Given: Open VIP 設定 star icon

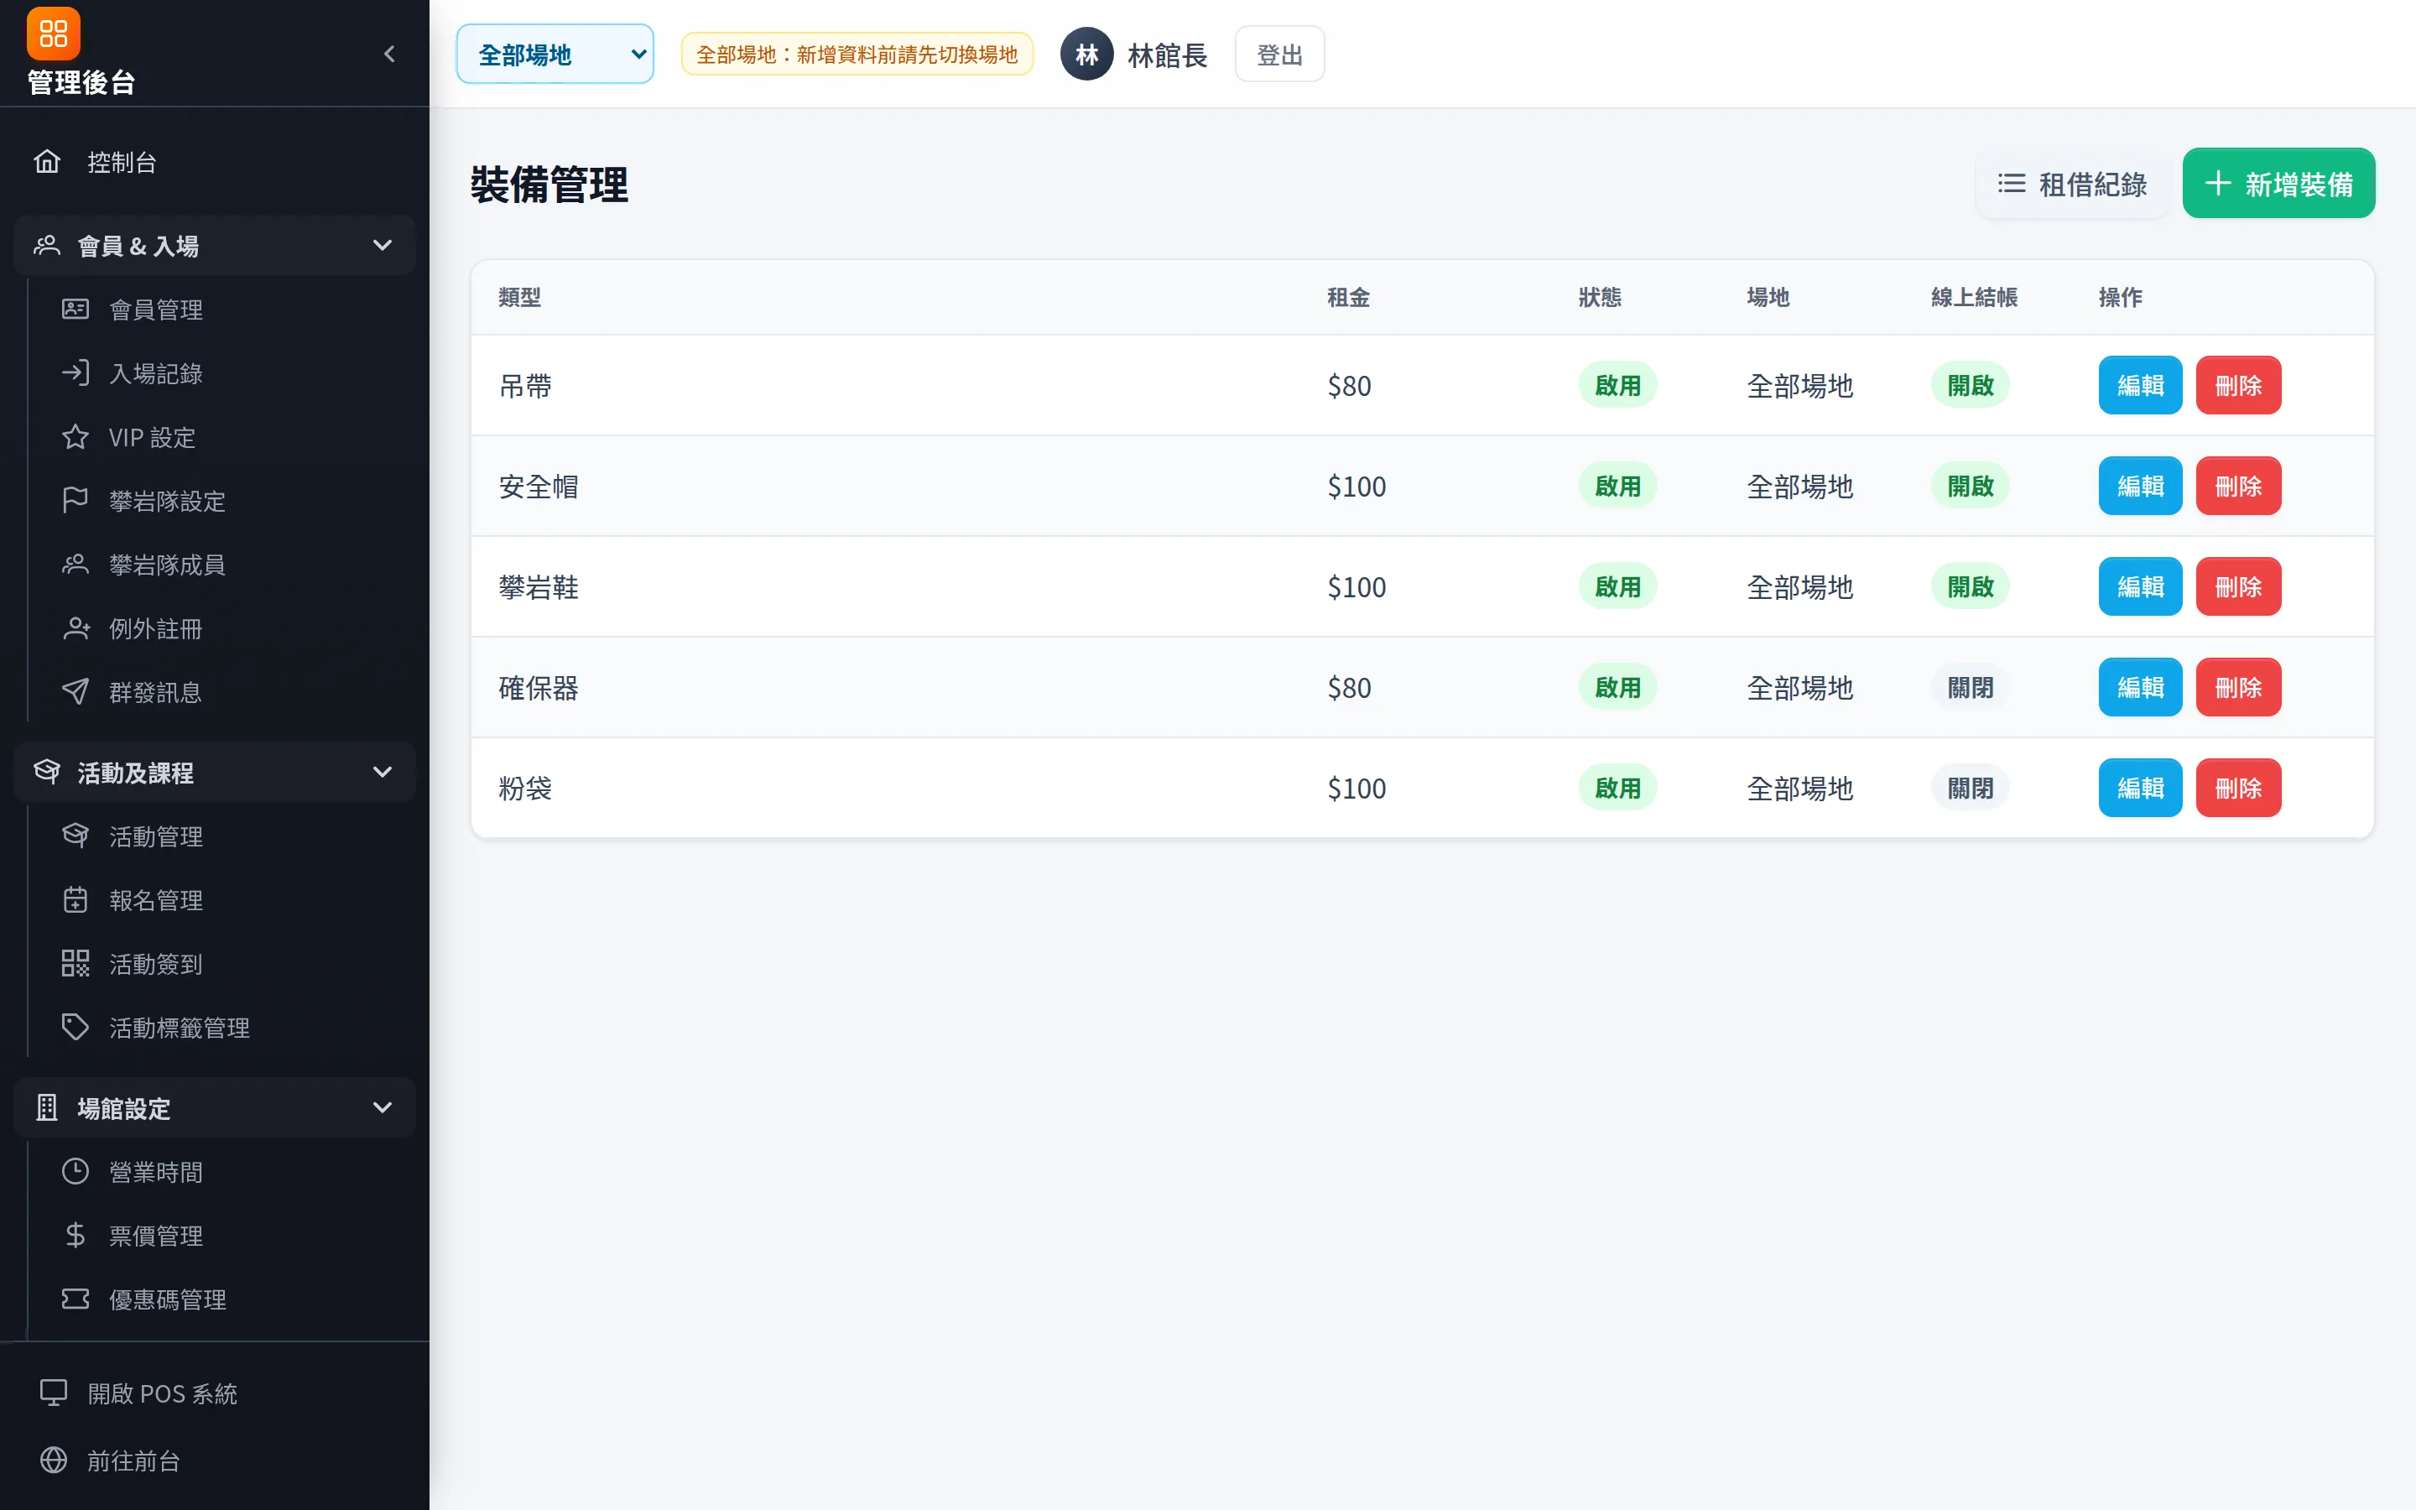Looking at the screenshot, I should click(x=75, y=437).
